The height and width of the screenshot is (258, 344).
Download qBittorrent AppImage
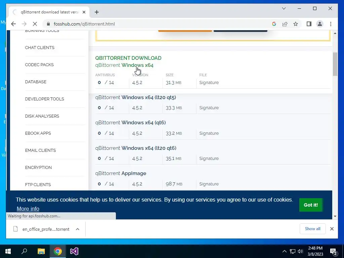pos(121,173)
